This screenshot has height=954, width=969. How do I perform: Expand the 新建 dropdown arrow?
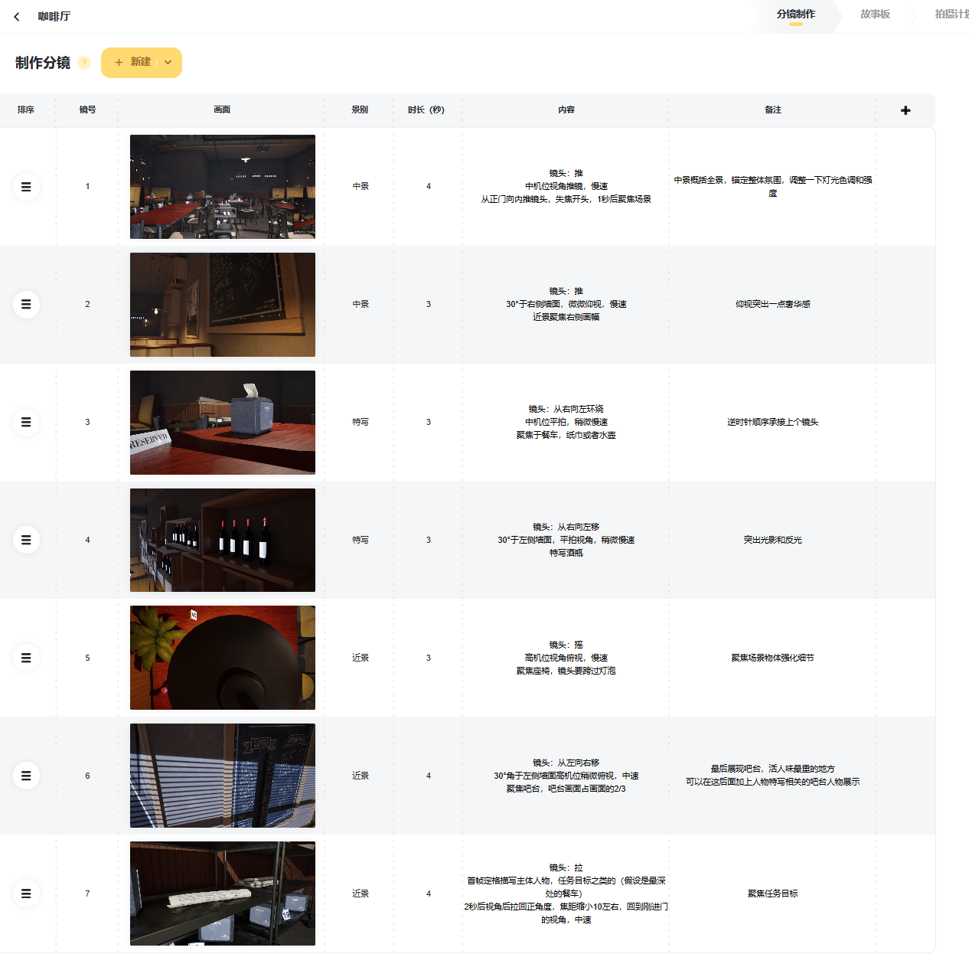pos(168,63)
